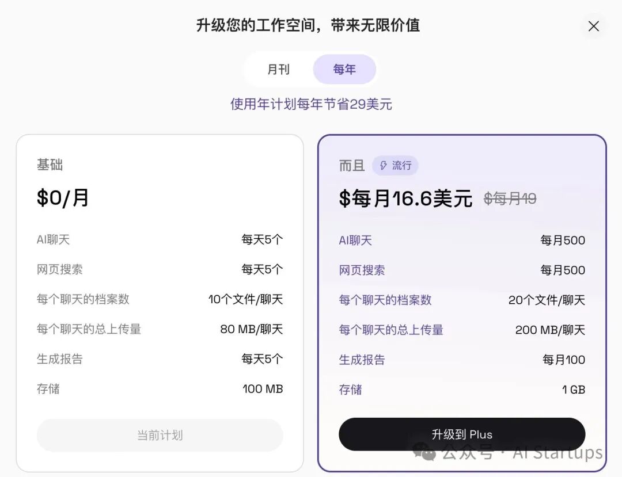
Task: Click the 200 MB/聊天 value
Action: [550, 330]
